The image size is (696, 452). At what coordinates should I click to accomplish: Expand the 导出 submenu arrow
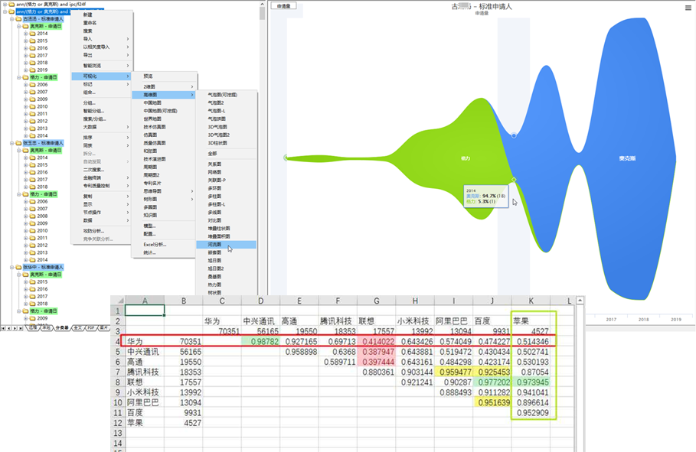pos(127,55)
